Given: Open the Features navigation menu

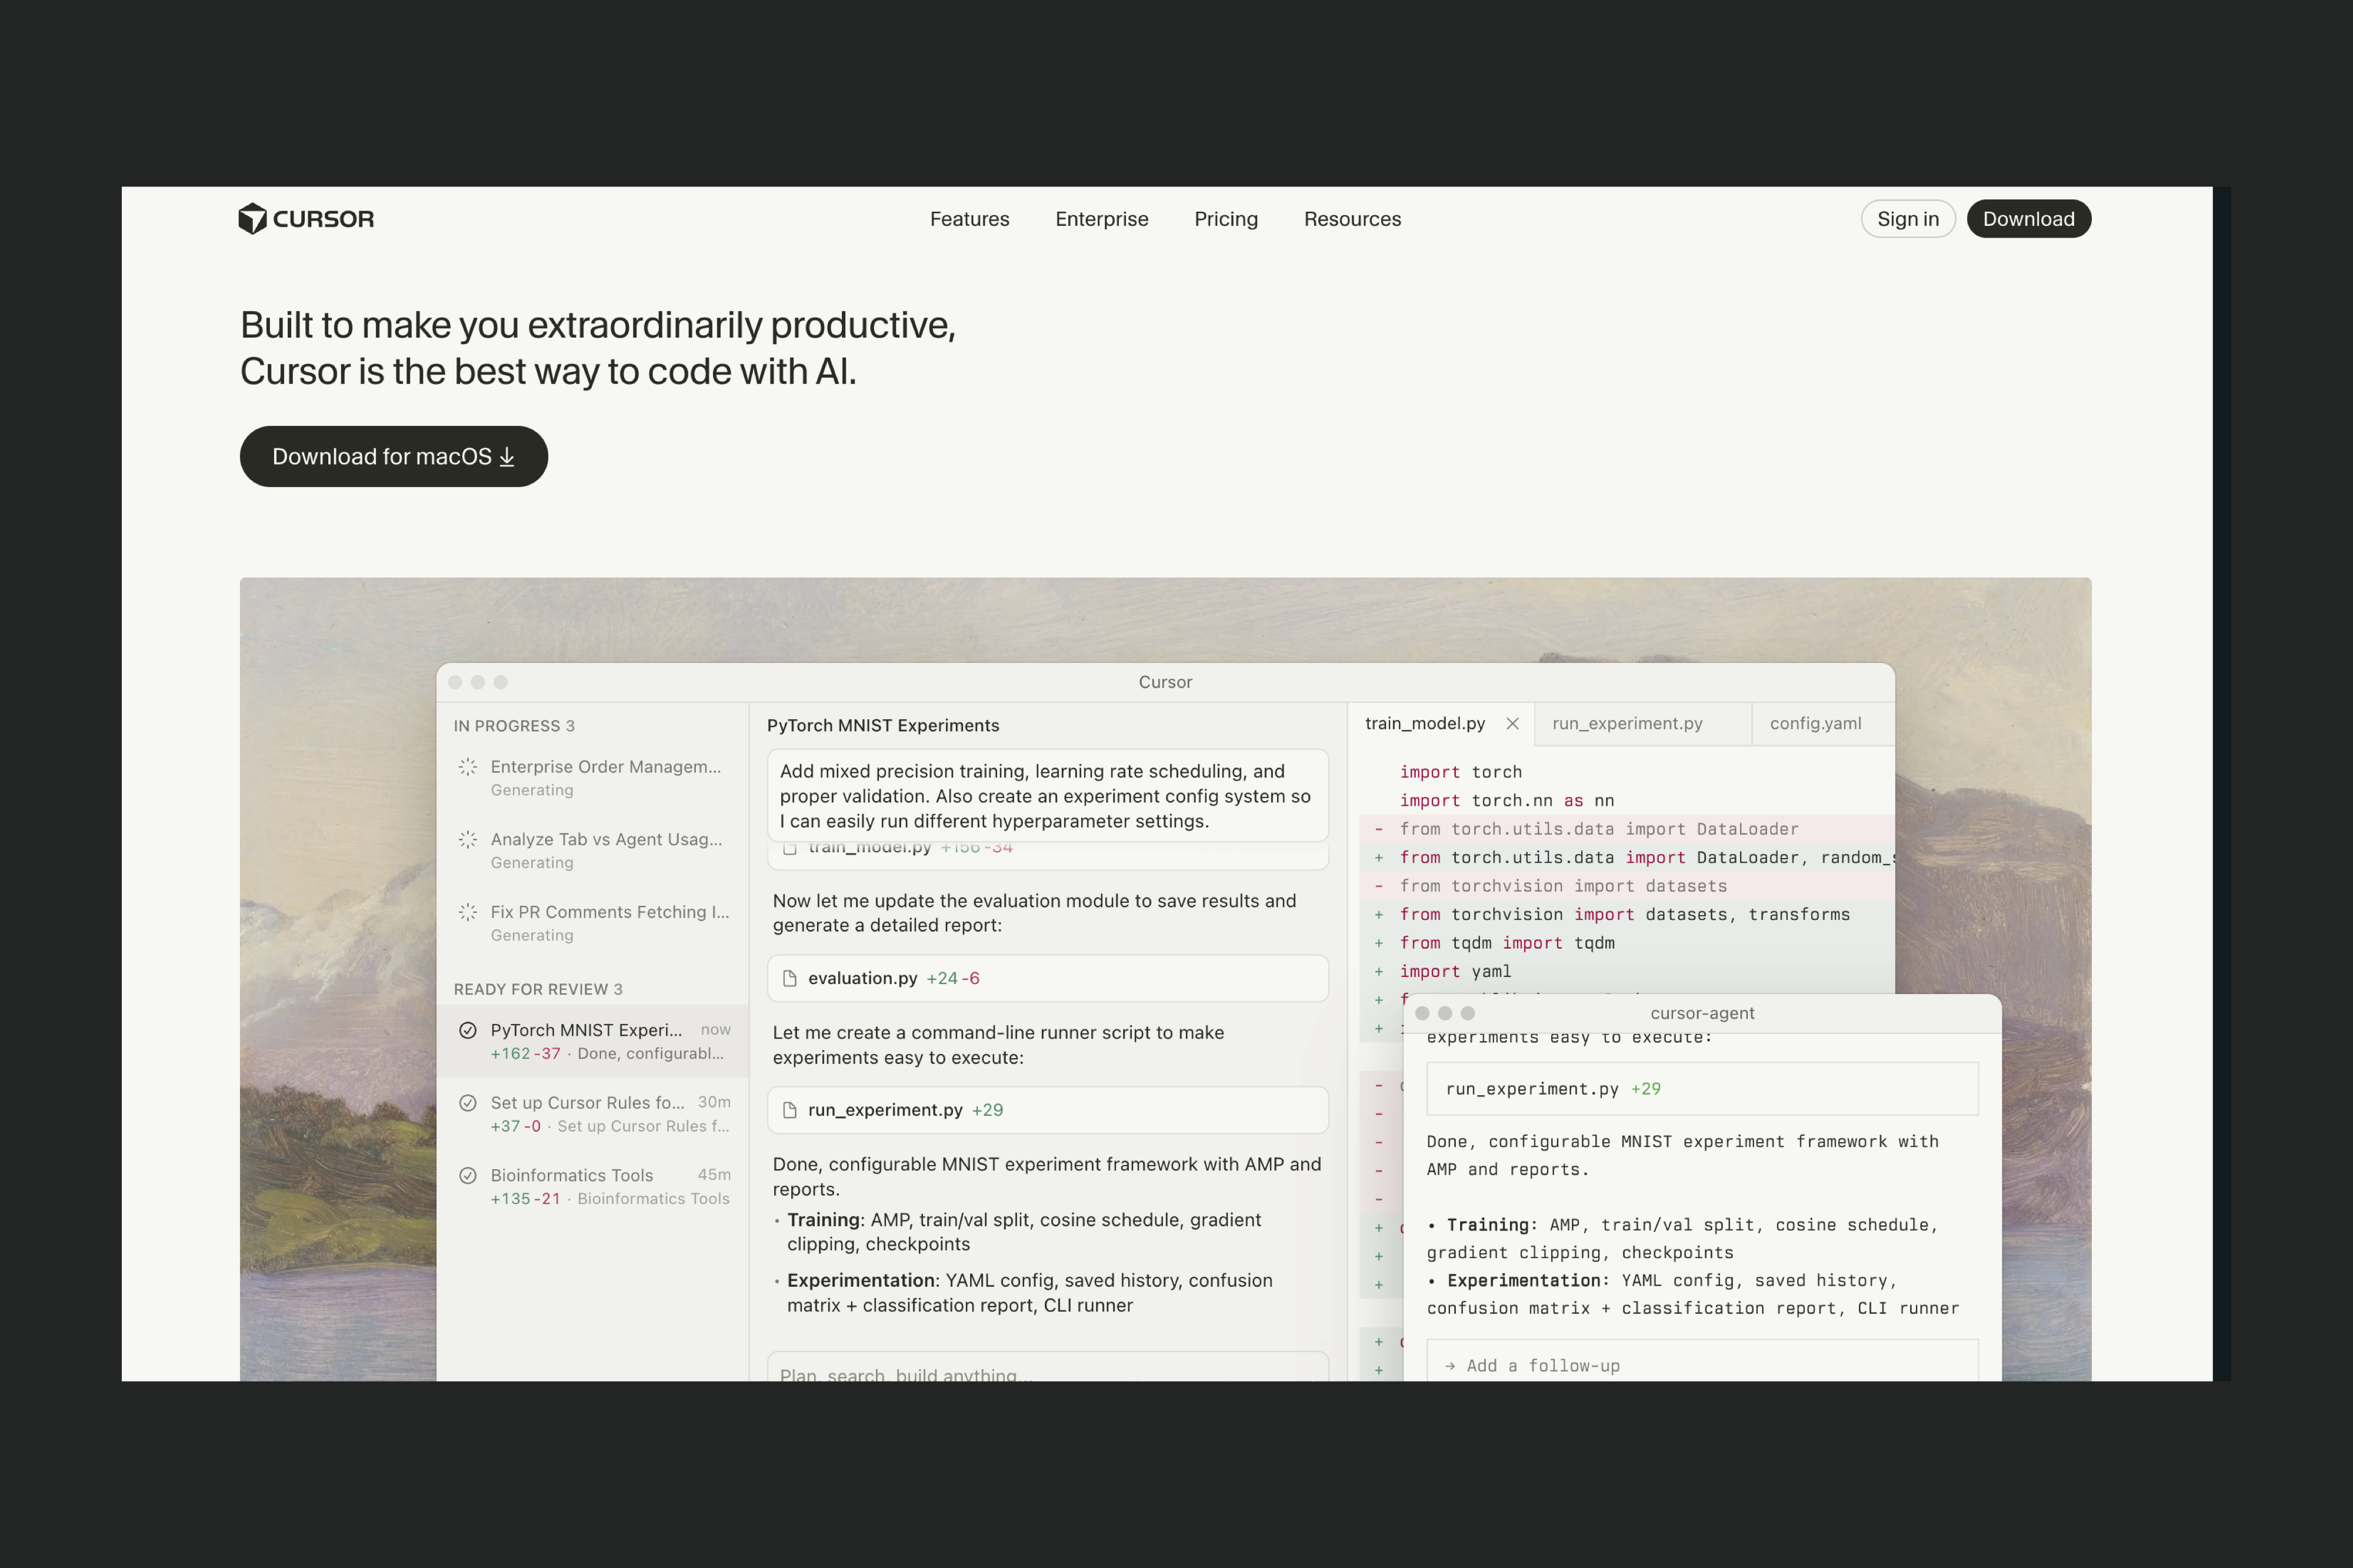Looking at the screenshot, I should [x=969, y=219].
